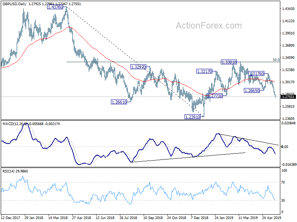Click the 1.32380 price axis value
The height and width of the screenshot is (222, 297).
[x=288, y=70]
